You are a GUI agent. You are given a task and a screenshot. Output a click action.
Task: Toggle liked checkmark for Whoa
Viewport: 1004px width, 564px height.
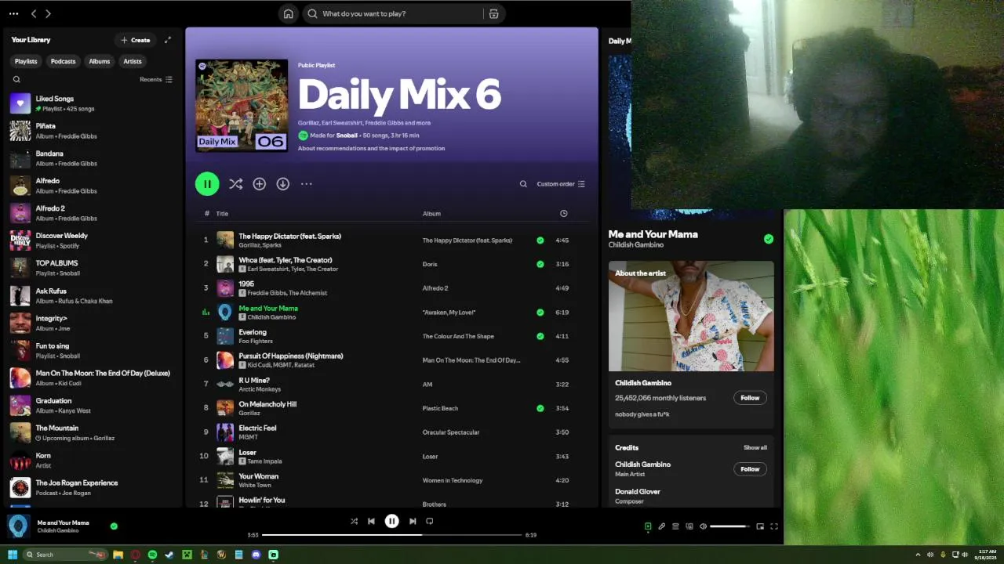540,264
